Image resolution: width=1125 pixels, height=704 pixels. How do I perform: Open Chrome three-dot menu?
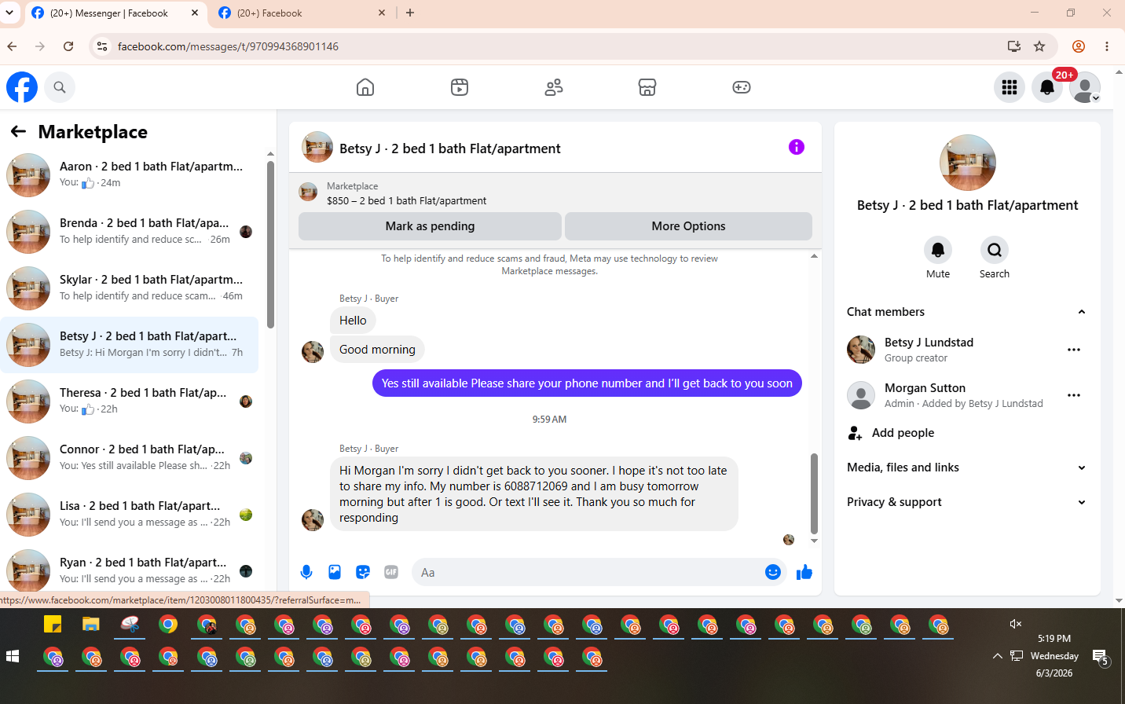(1107, 46)
